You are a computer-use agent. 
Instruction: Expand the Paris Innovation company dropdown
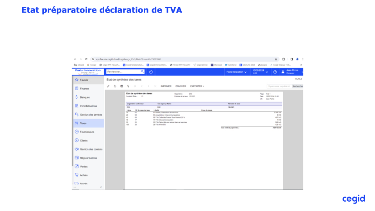tap(236, 72)
